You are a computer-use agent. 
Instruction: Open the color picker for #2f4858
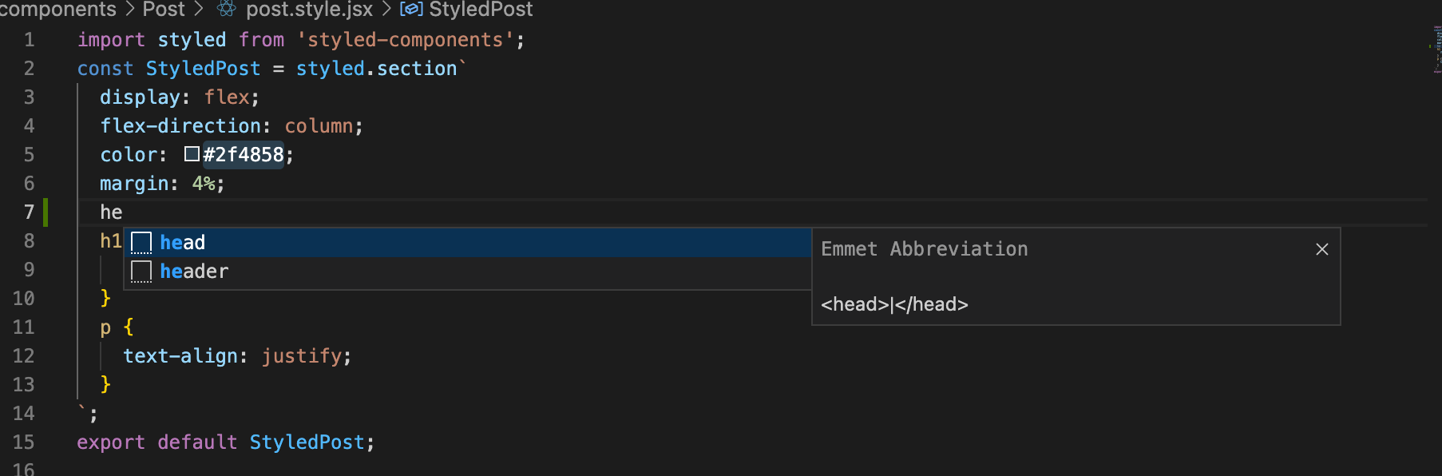click(191, 154)
